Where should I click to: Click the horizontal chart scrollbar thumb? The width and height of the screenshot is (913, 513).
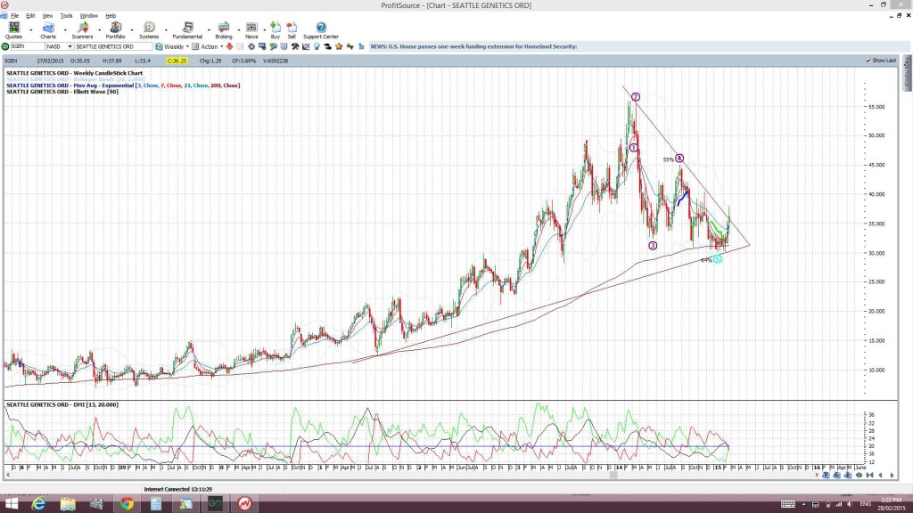pos(613,476)
